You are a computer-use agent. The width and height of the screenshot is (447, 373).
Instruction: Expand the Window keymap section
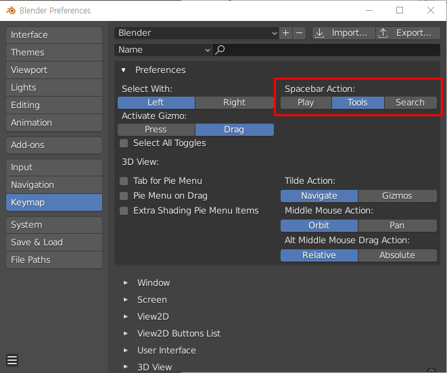[126, 282]
